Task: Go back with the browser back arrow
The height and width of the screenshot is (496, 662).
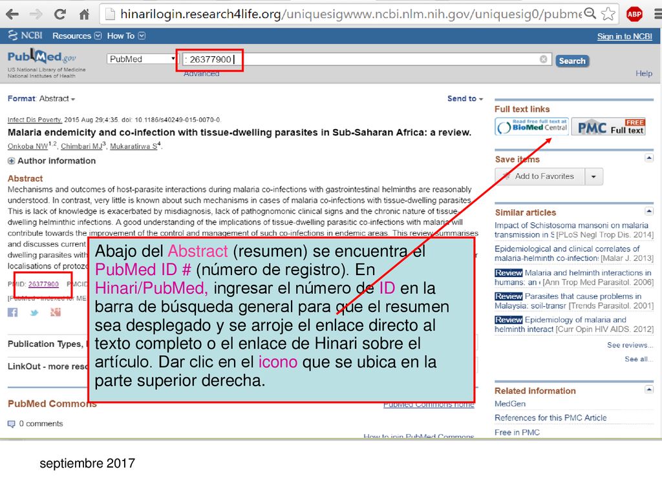Action: [x=12, y=14]
